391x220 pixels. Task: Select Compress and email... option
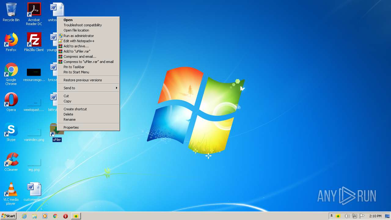click(89, 57)
